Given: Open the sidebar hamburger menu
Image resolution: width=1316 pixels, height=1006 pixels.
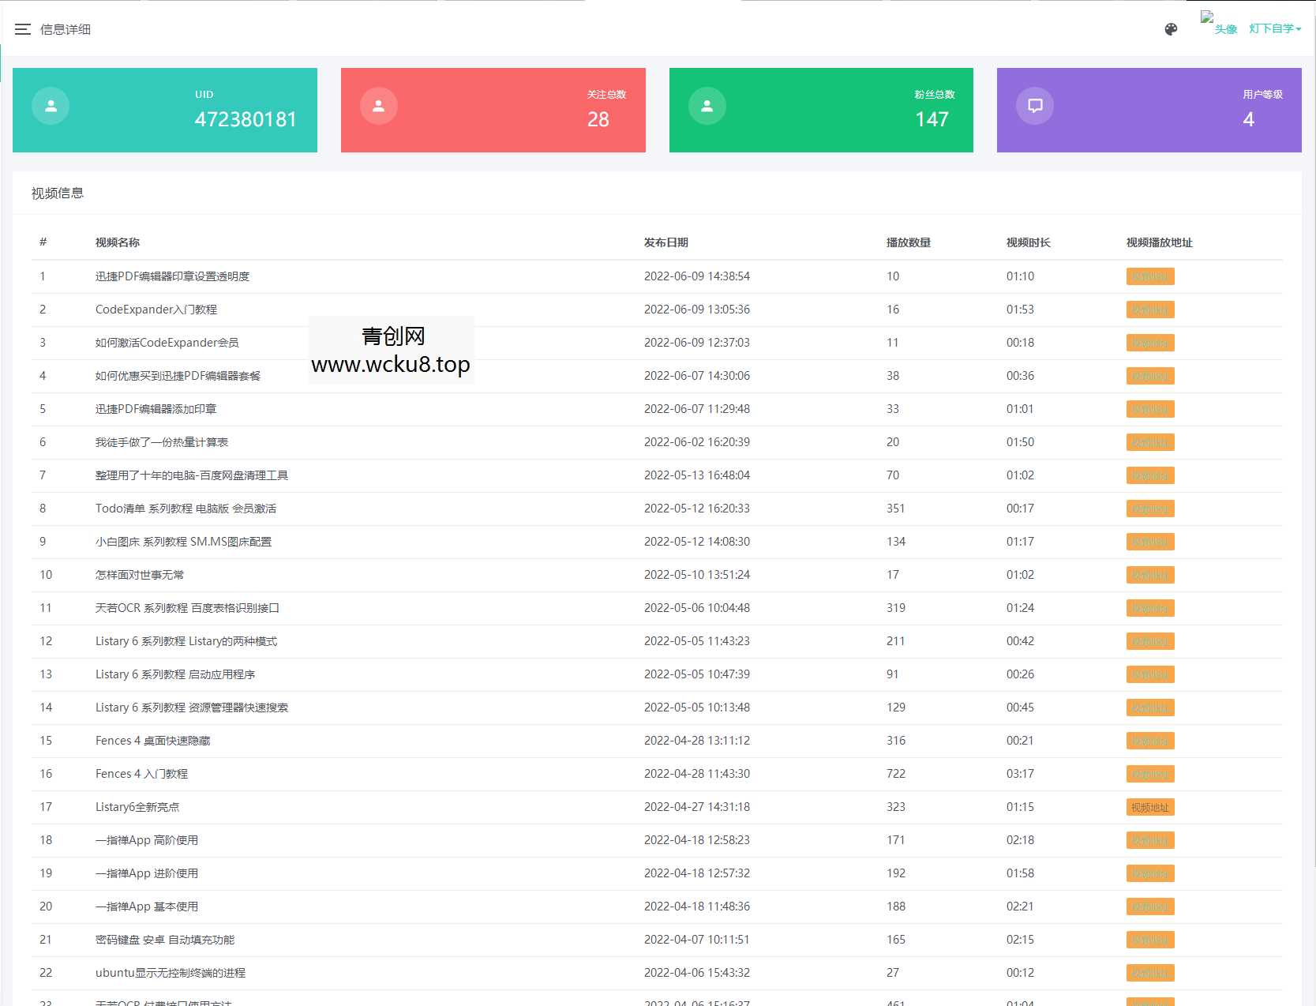Looking at the screenshot, I should point(22,29).
